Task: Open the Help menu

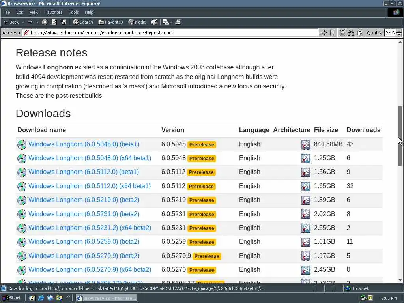Action: click(89, 12)
